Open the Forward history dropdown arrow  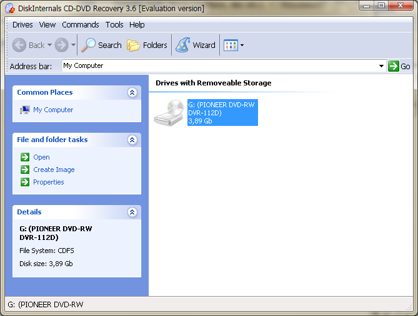coord(73,45)
